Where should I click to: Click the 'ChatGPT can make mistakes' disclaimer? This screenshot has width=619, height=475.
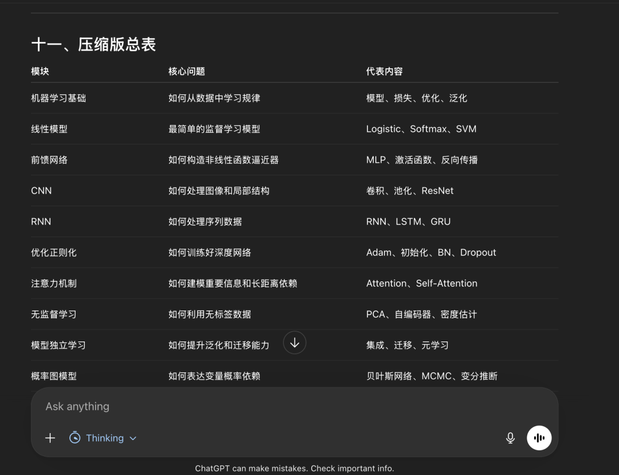(295, 468)
